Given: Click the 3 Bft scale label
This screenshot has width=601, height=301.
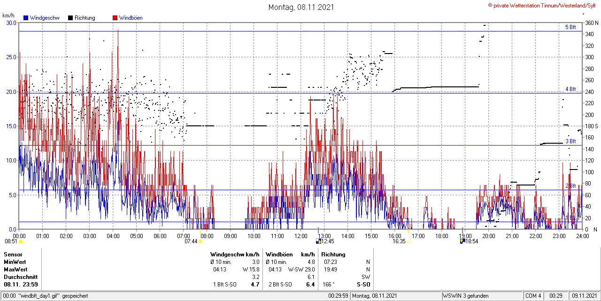Looking at the screenshot, I should tap(570, 141).
